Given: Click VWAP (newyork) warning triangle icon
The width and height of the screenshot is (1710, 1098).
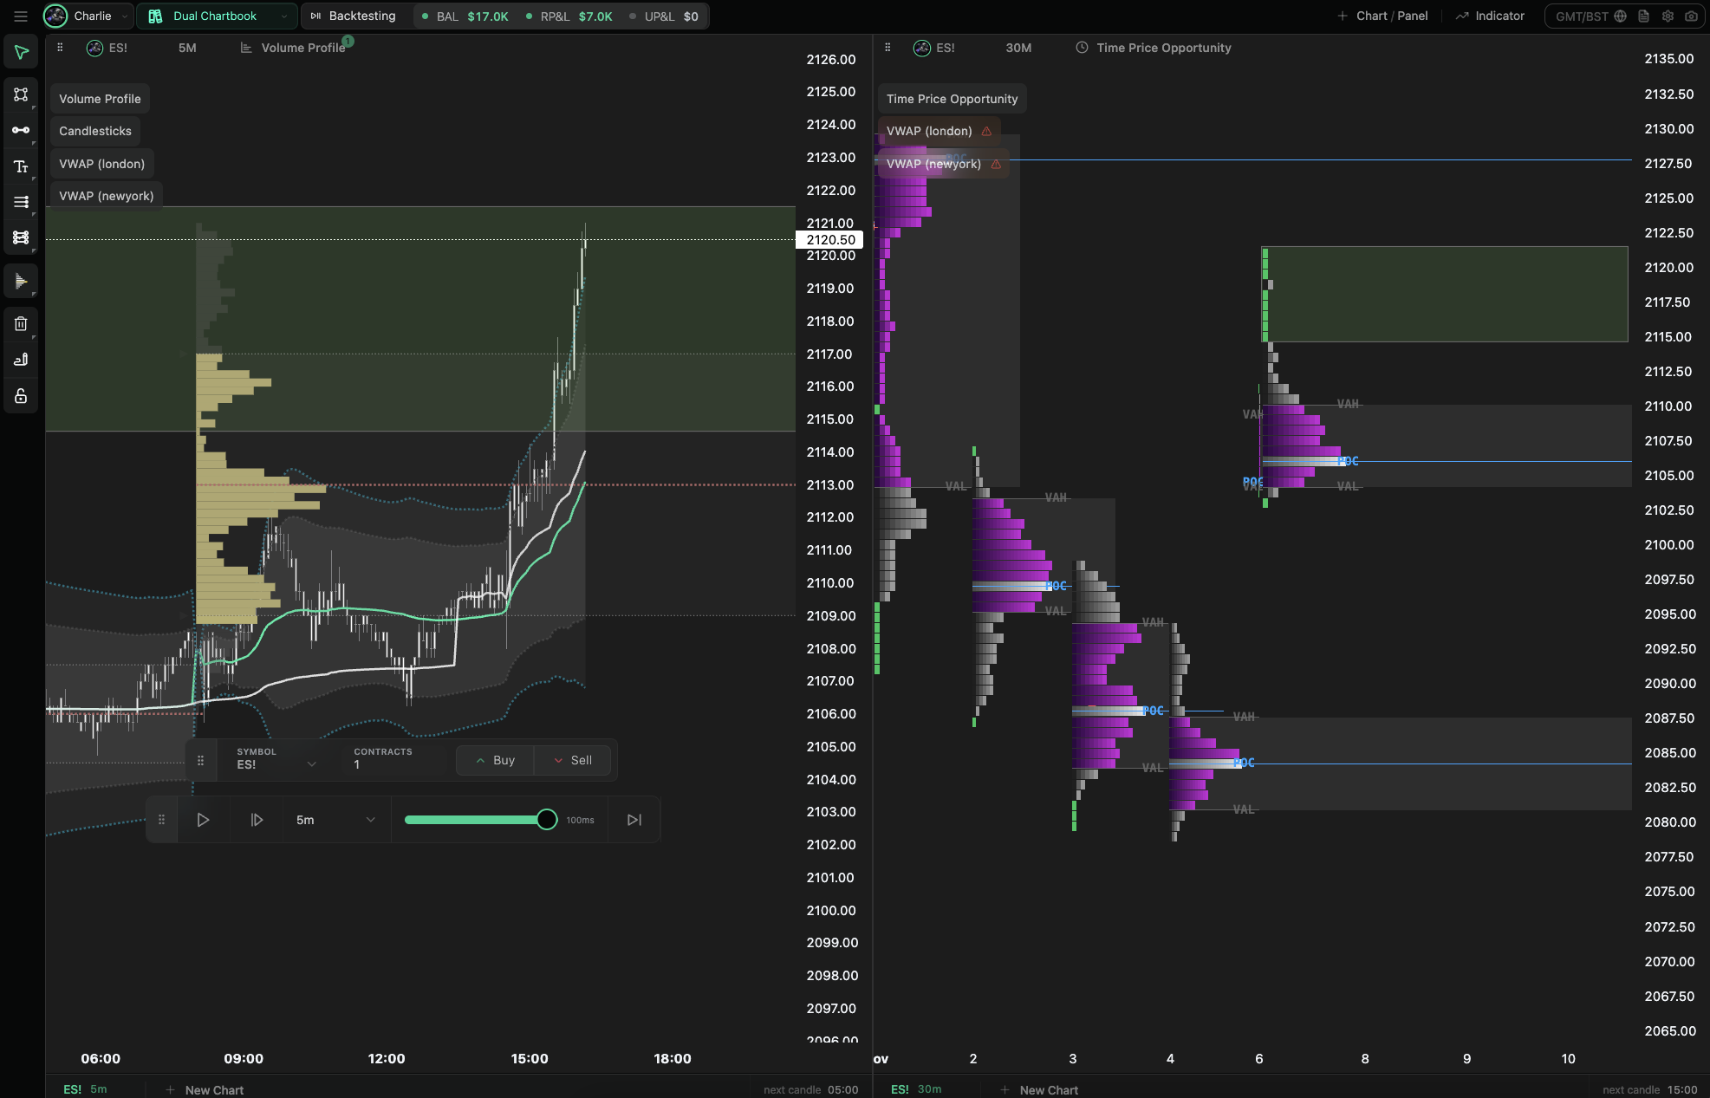Looking at the screenshot, I should (x=996, y=164).
